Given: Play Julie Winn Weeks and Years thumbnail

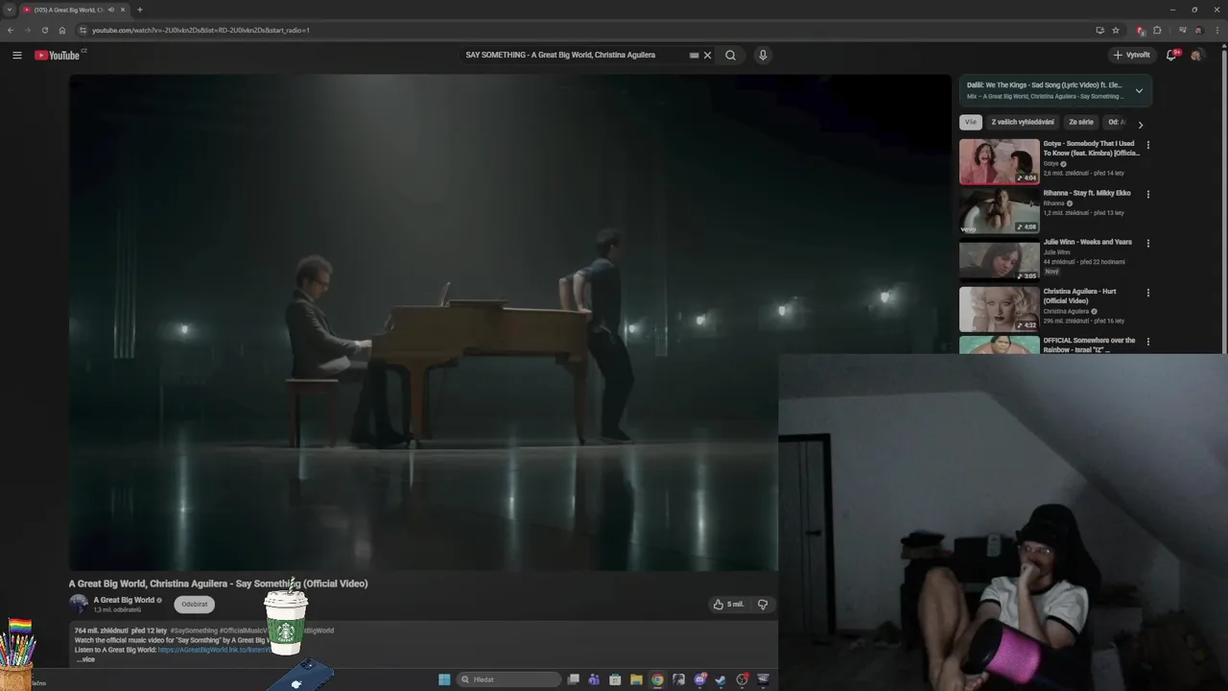Looking at the screenshot, I should click(999, 259).
